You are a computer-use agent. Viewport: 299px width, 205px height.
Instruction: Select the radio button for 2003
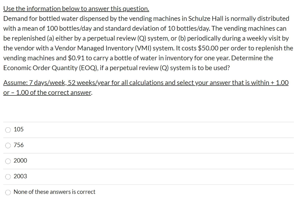[x=8, y=177]
